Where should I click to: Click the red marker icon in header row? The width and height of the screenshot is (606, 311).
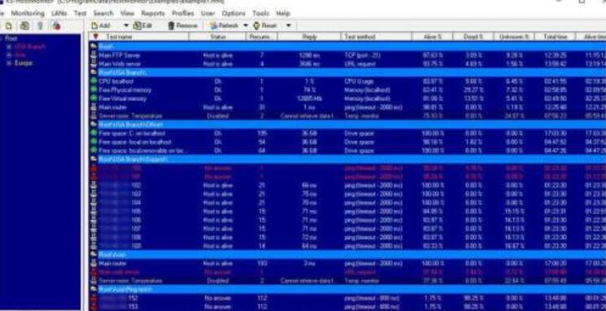95,37
